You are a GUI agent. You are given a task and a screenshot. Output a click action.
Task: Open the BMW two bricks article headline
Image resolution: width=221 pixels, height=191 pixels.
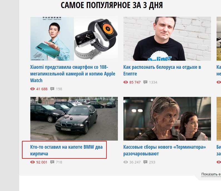click(66, 150)
